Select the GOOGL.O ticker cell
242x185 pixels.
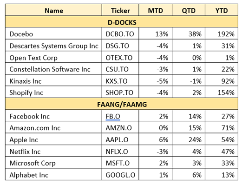(x=120, y=174)
